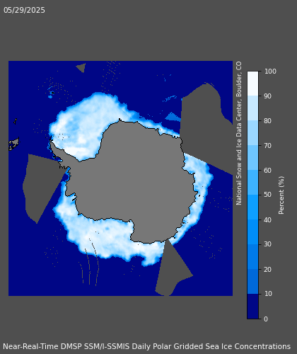This screenshot has width=297, height=354.
Task: Click the Near-Real-Time DMSP SSM/I-SSMIS title caption
Action: (x=146, y=346)
